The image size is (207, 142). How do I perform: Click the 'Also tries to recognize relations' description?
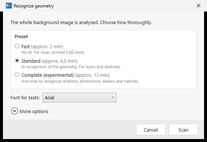click(x=80, y=81)
